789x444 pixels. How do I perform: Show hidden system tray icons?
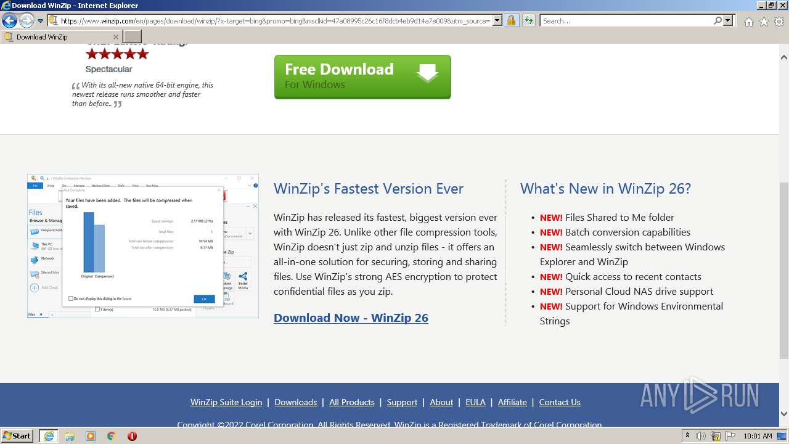coord(687,436)
